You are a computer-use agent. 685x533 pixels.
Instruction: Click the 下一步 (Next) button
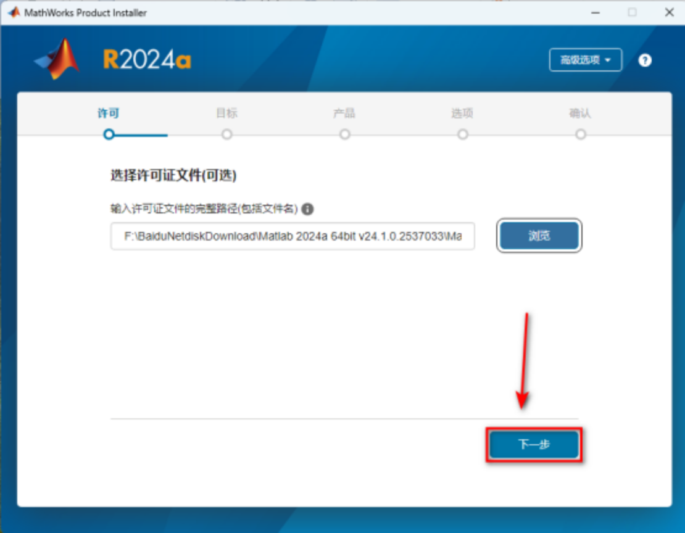point(534,445)
